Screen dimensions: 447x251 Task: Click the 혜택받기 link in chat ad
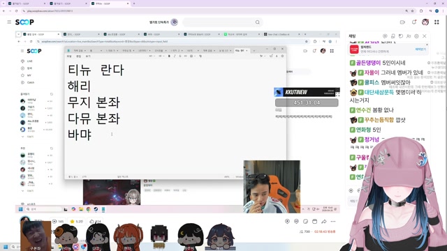(x=420, y=50)
